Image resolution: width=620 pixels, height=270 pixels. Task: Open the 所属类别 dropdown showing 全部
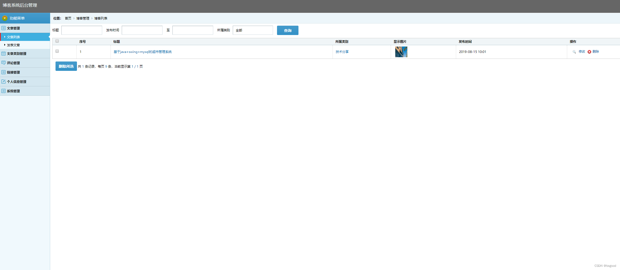click(x=253, y=30)
